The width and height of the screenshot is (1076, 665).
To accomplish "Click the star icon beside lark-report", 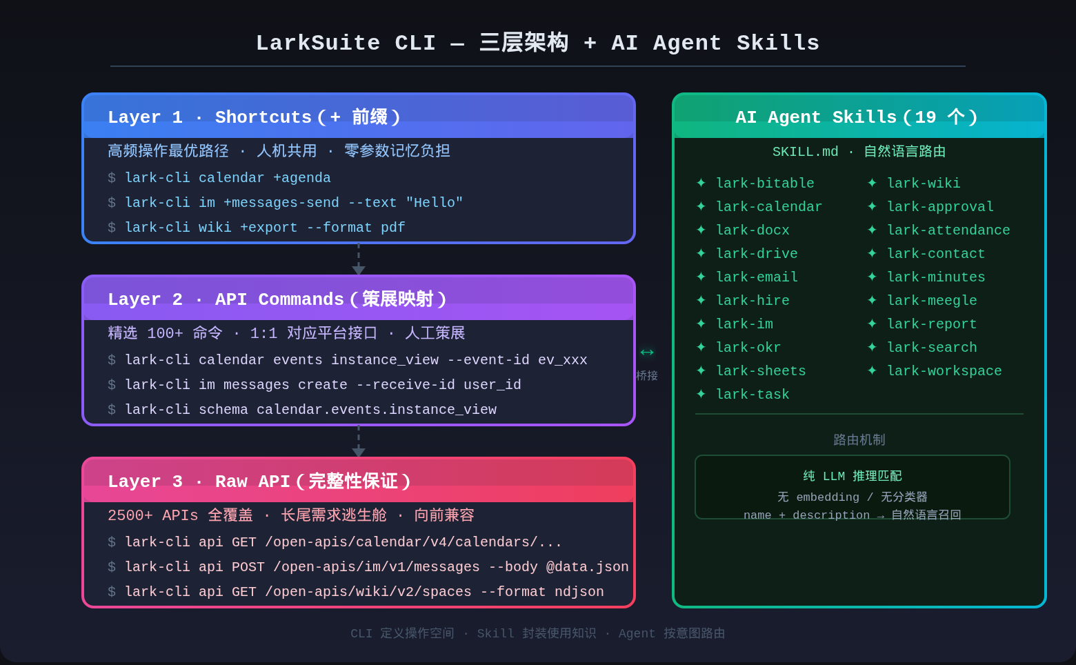I will 872,324.
